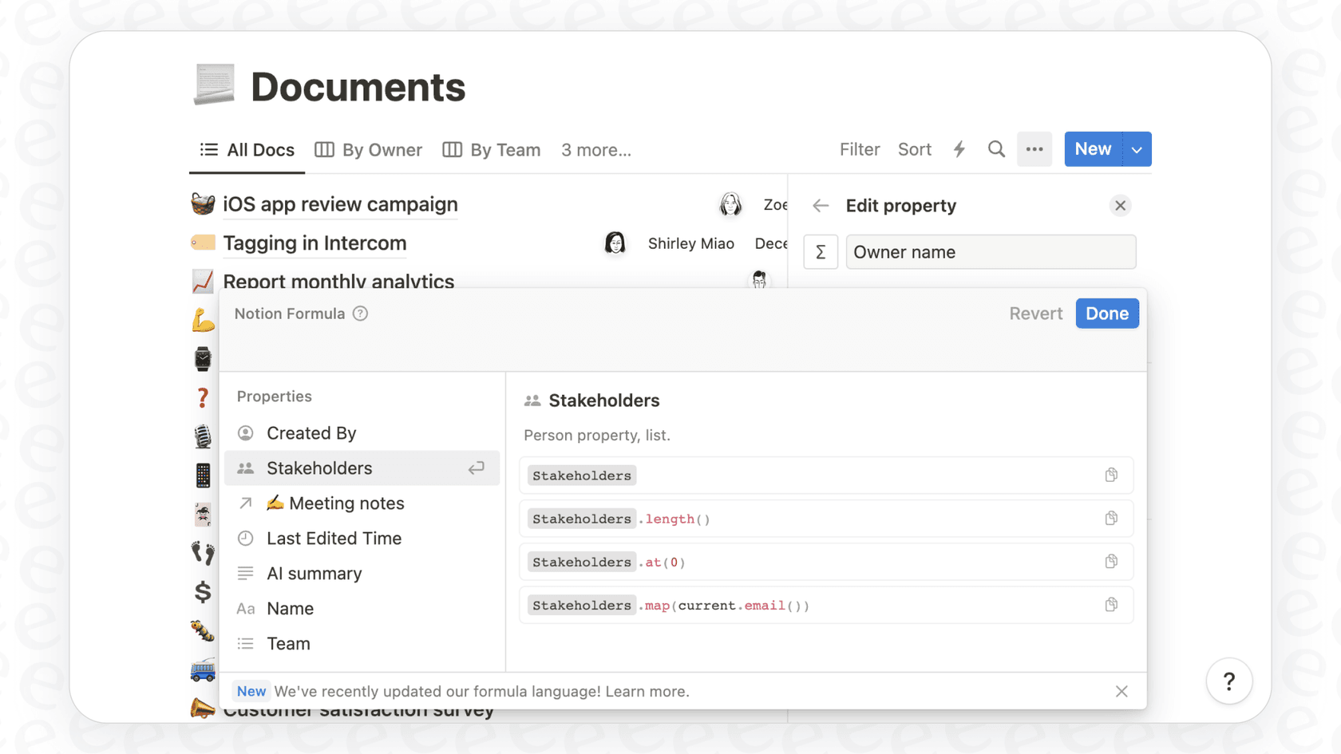Click the Stakeholders people icon in the panel
The width and height of the screenshot is (1341, 754).
532,400
